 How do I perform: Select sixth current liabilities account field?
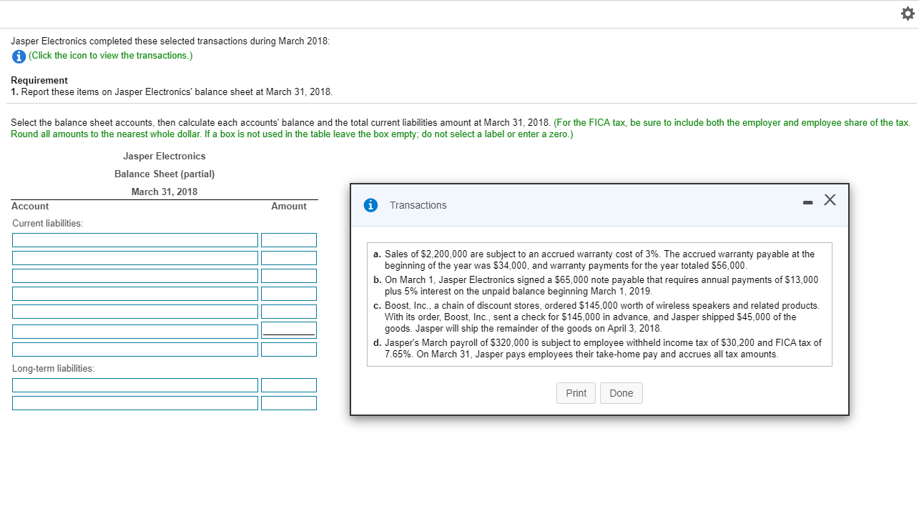135,332
